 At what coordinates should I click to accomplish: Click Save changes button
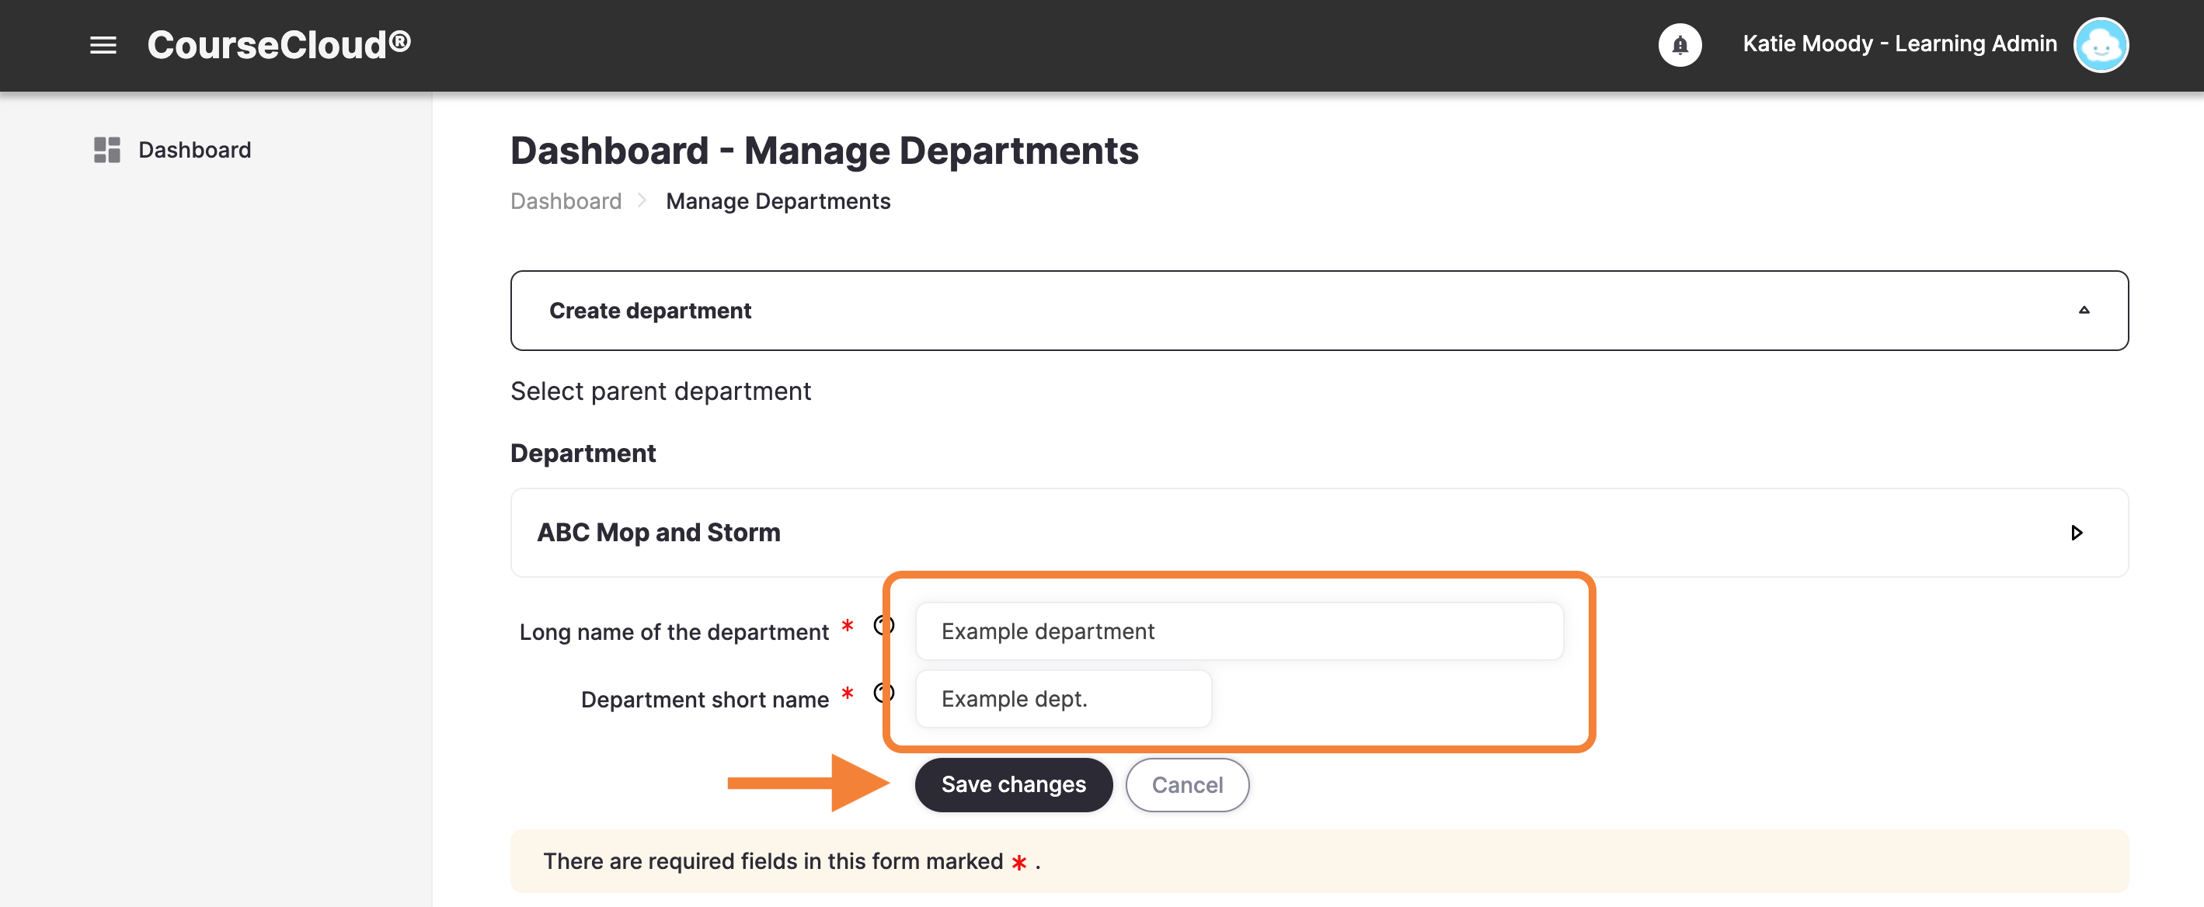1013,784
